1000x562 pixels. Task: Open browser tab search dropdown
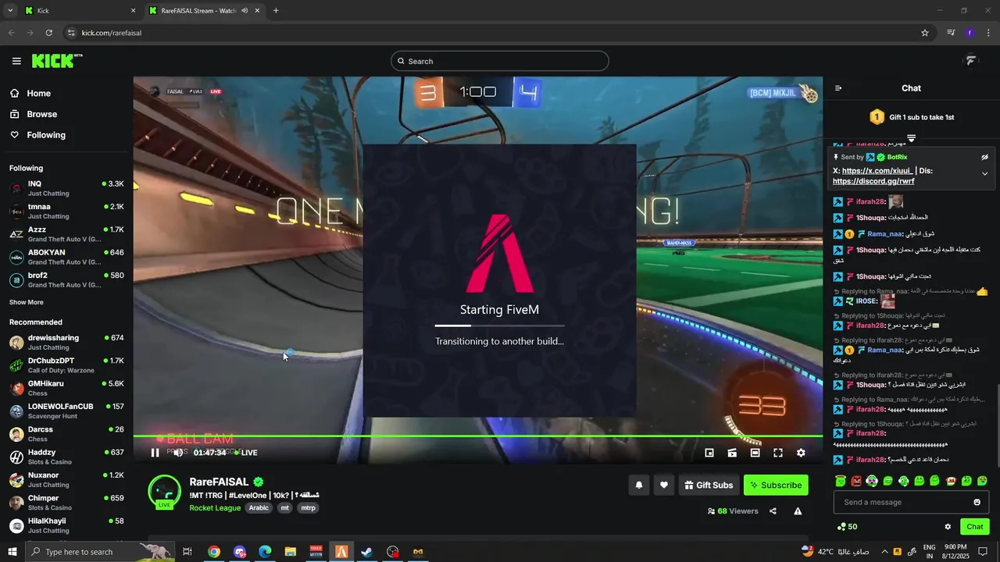click(10, 11)
